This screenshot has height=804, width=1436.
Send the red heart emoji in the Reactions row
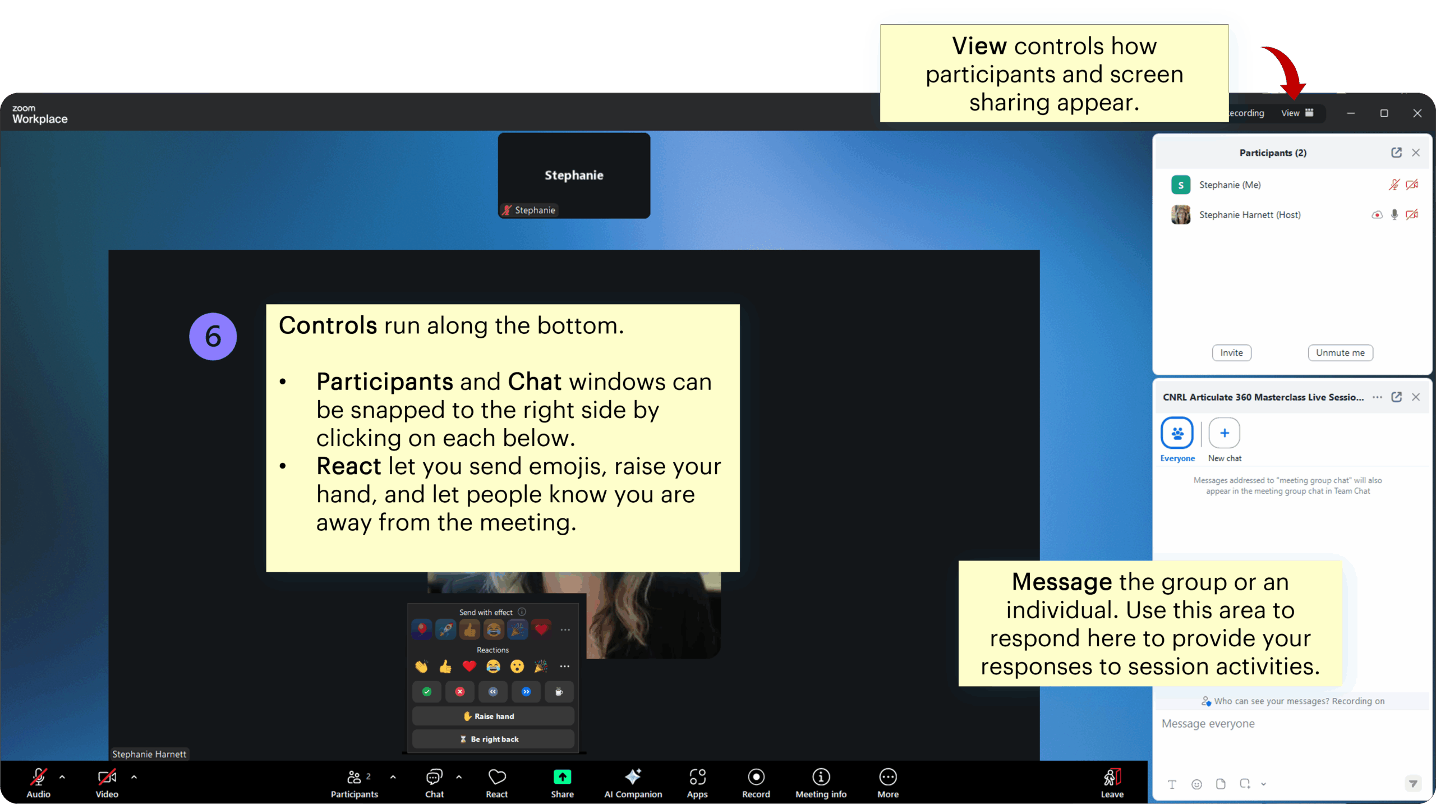[470, 666]
